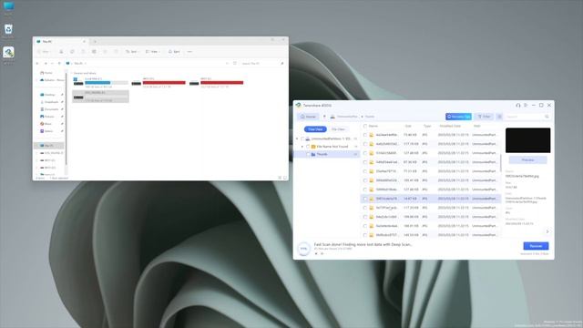Open Home in Explorer sidebar
Screen dimensions: 583x328
click(x=46, y=73)
